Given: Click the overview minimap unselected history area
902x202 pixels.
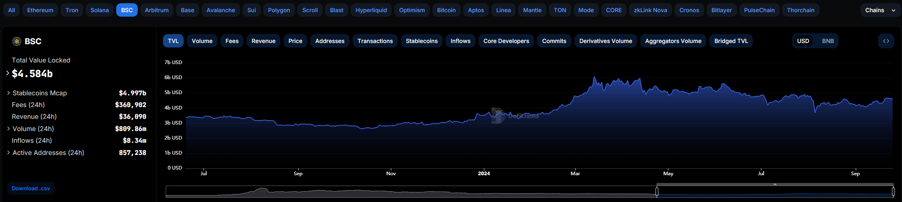Looking at the screenshot, I should (x=411, y=191).
